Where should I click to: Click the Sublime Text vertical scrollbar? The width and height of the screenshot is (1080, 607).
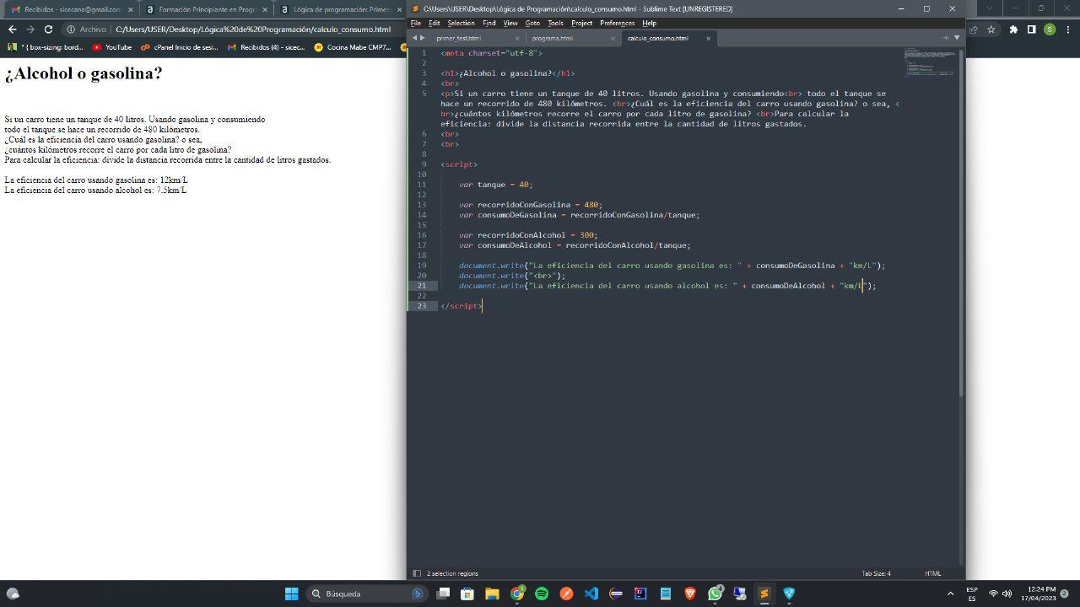961,223
